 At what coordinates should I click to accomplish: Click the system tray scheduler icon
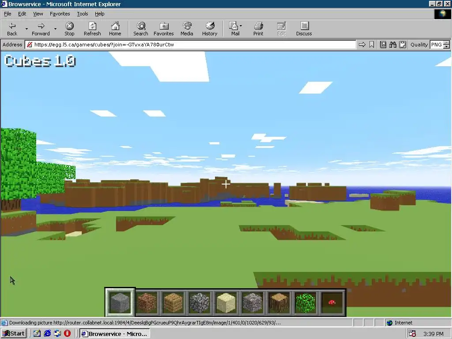(413, 334)
